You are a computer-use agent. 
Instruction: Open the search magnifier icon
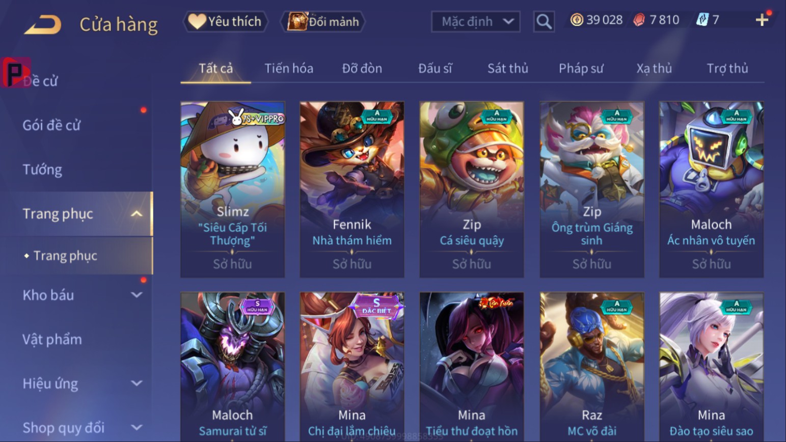tap(544, 22)
